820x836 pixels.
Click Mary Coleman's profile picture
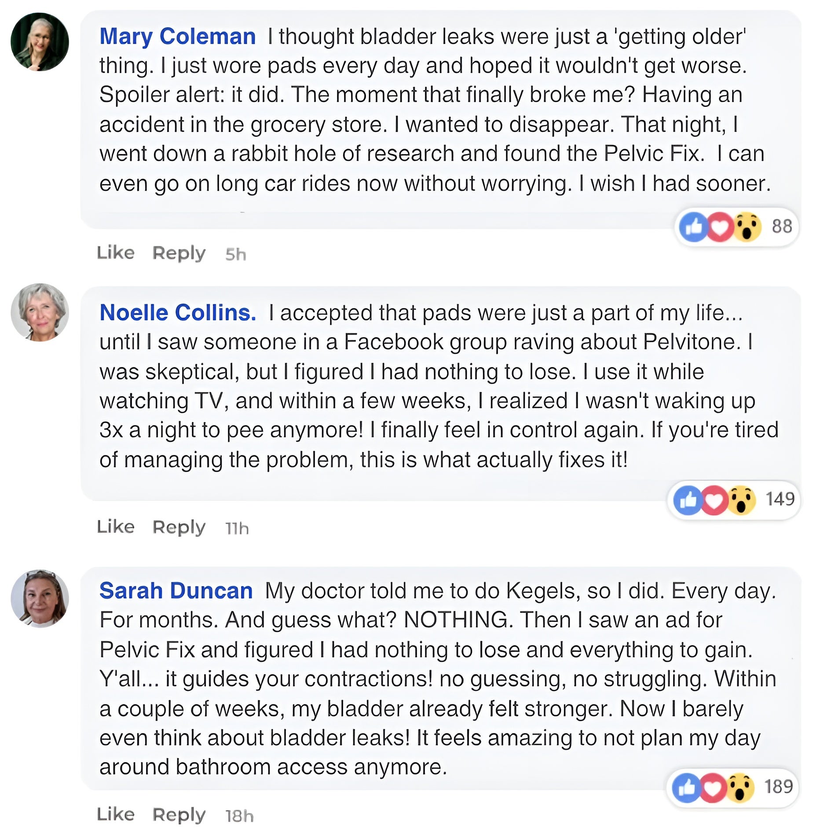pos(40,42)
